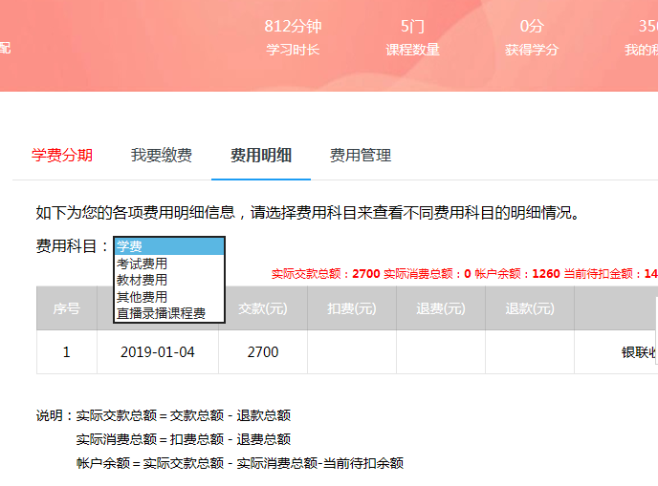Image resolution: width=658 pixels, height=486 pixels.
Task: Click the 扣费(元) column header
Action: click(351, 308)
